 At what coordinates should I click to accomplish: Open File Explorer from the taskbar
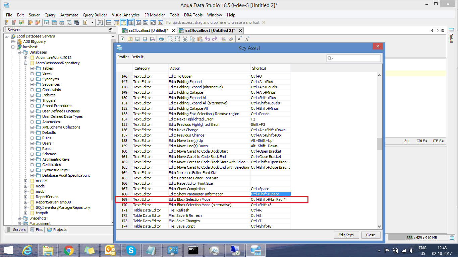48,250
